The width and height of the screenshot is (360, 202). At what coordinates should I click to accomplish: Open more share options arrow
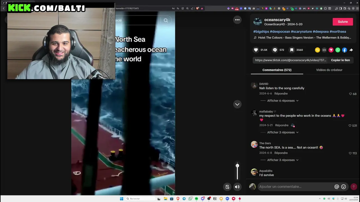point(351,50)
